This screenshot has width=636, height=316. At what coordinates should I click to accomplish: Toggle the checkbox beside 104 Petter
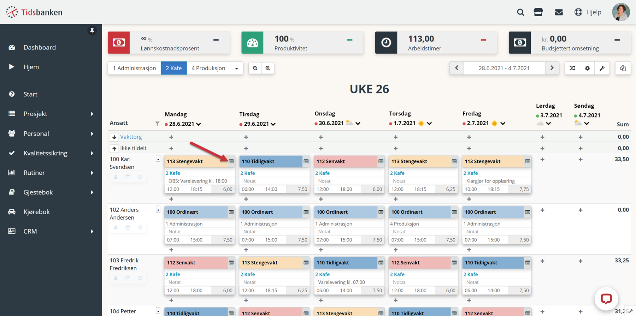click(158, 311)
